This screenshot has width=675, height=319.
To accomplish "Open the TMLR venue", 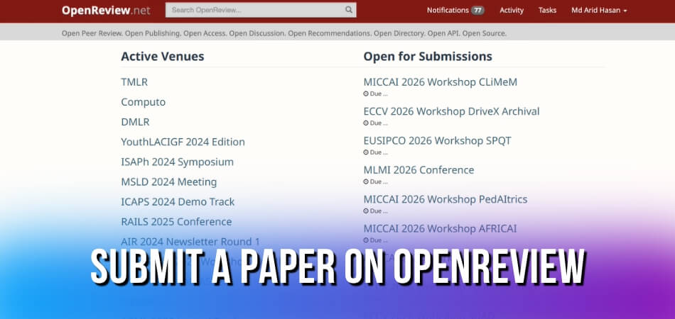I will coord(134,82).
